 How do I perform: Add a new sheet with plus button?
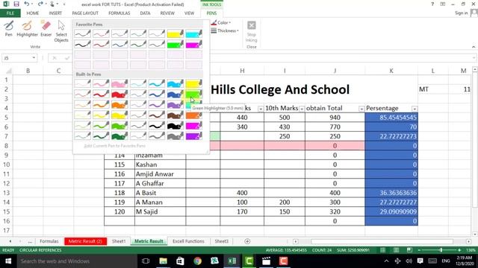(x=247, y=241)
